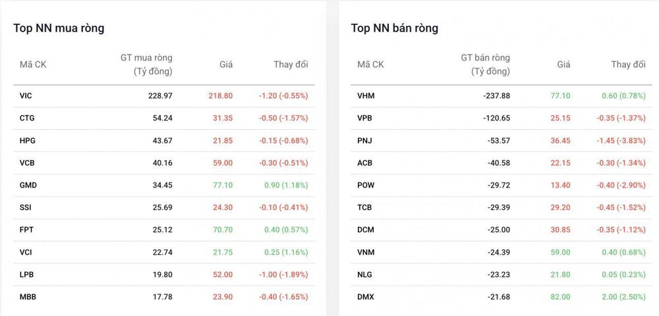Click 'Mã CK' header in net sell table
The width and height of the screenshot is (659, 316).
(x=370, y=65)
